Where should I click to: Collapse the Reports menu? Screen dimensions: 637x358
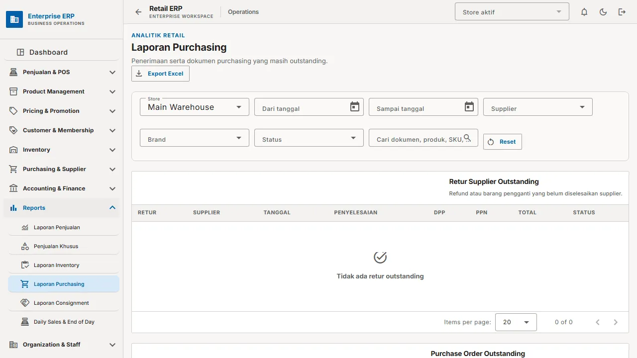click(x=62, y=208)
